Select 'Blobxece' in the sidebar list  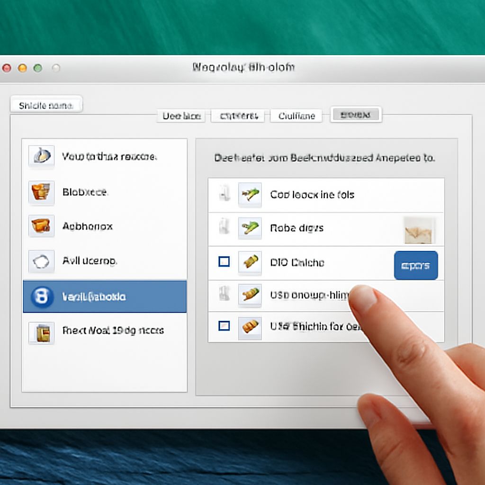[105, 192]
